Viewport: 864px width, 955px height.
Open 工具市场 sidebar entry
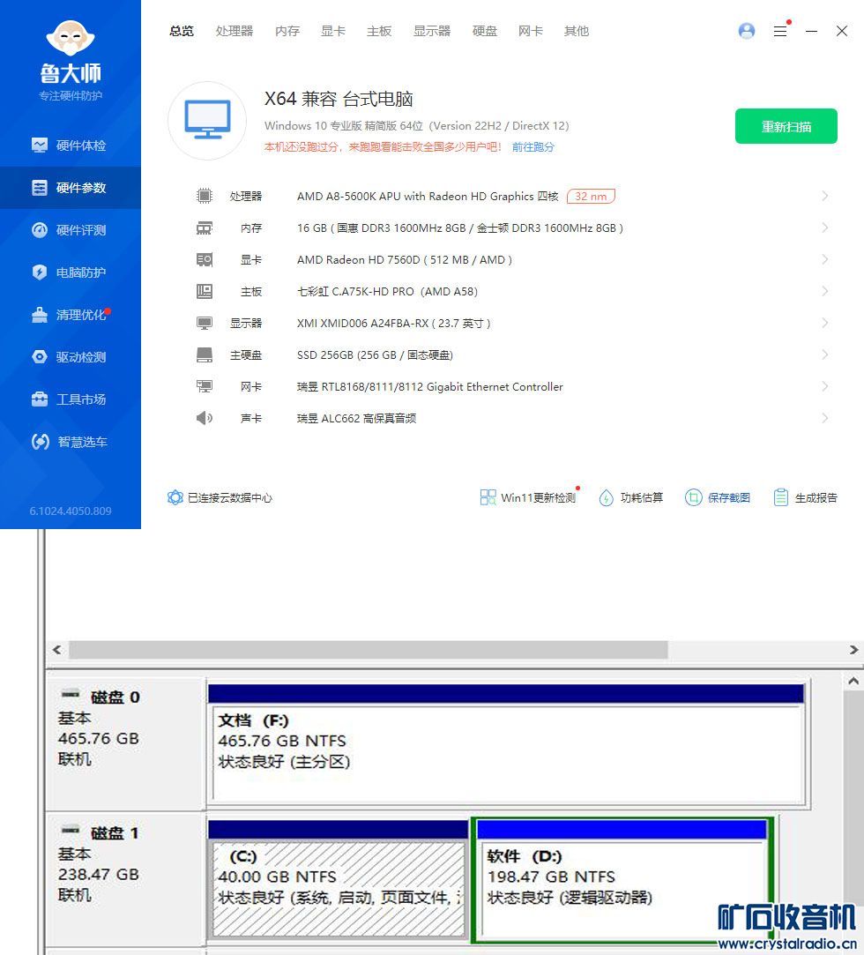pos(70,399)
